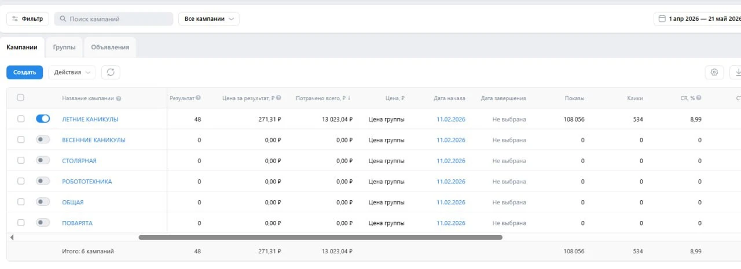Click the left arrow of horizontal scrollbar
741x269 pixels.
point(12,237)
